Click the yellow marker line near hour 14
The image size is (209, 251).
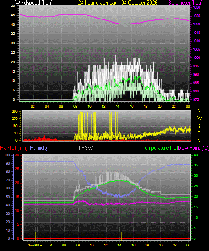coord(121,236)
